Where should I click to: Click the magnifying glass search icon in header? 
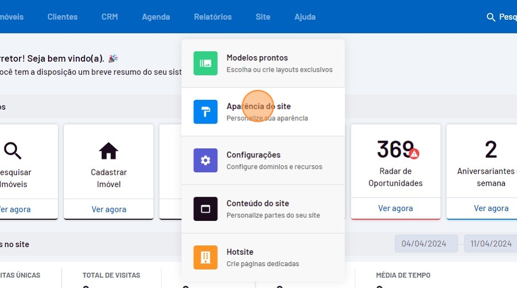pos(491,17)
